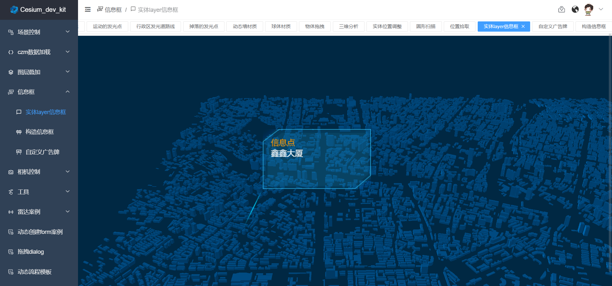Expand the 雷达案例 menu chevron
The image size is (612, 286).
67,212
